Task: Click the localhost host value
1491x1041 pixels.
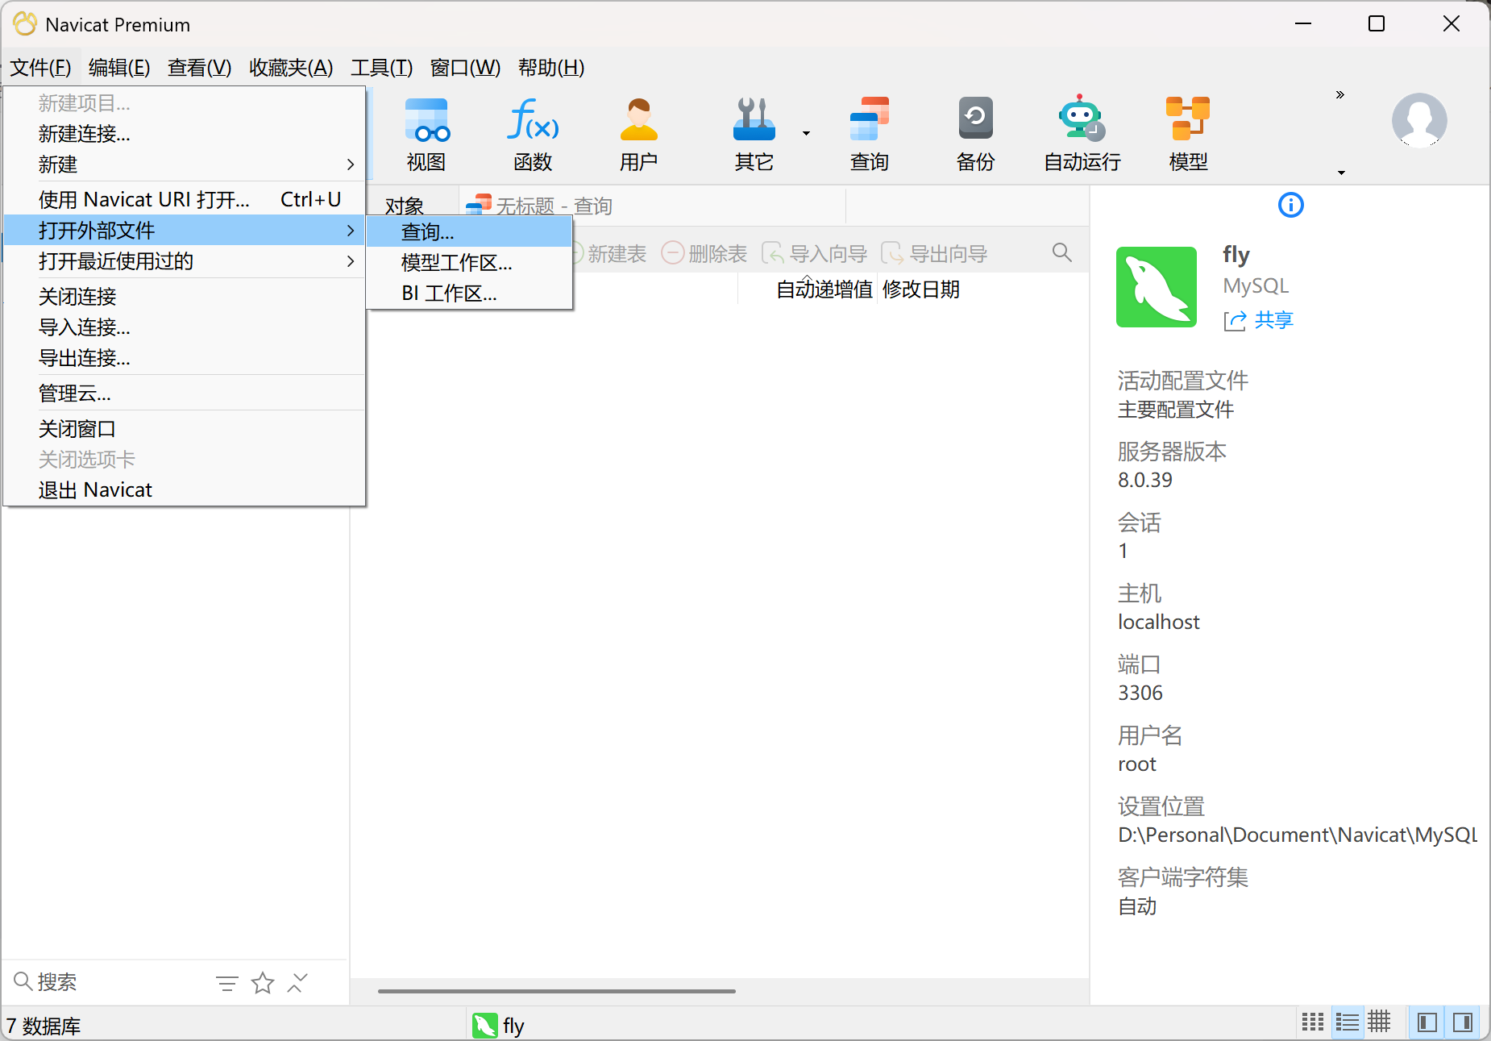Action: [x=1158, y=622]
